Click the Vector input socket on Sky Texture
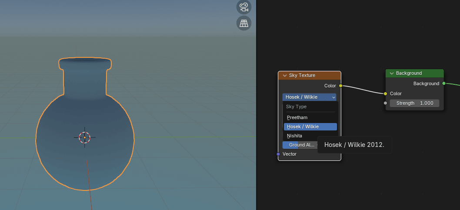Viewport: 460px width, 210px height. coord(278,154)
